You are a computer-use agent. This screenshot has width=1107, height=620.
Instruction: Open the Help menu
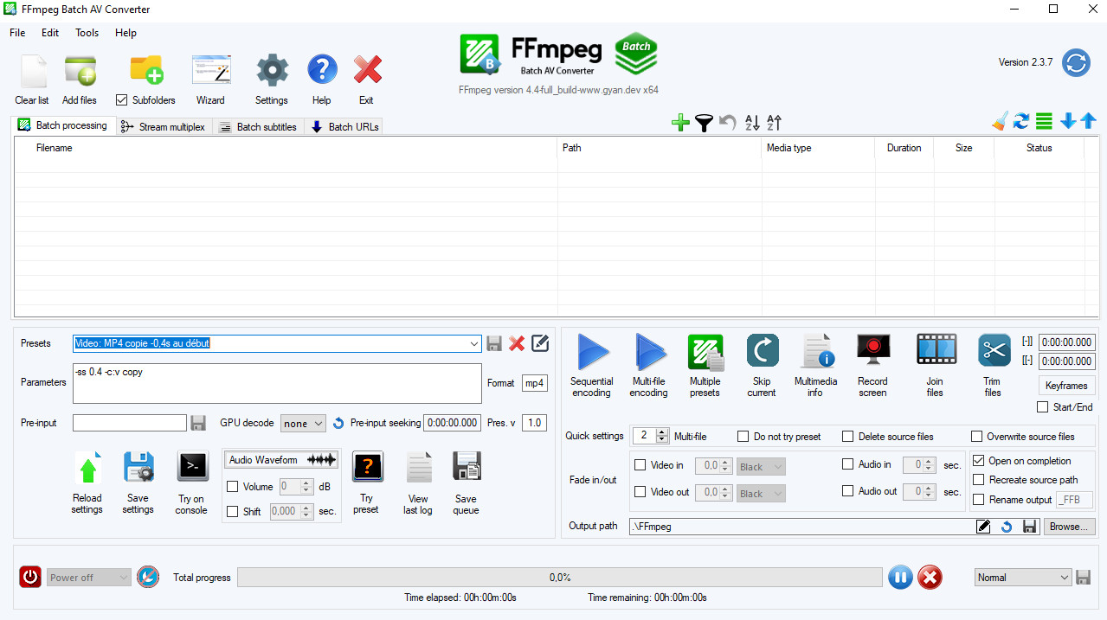(x=126, y=33)
